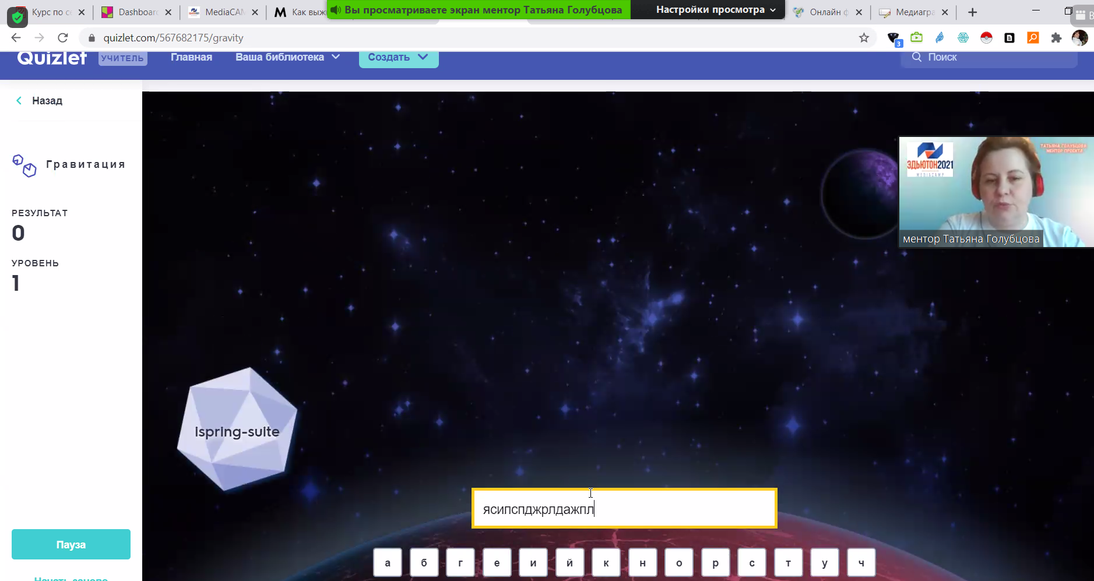Open the browser profile avatar
Viewport: 1094px width, 581px height.
pyautogui.click(x=1079, y=38)
